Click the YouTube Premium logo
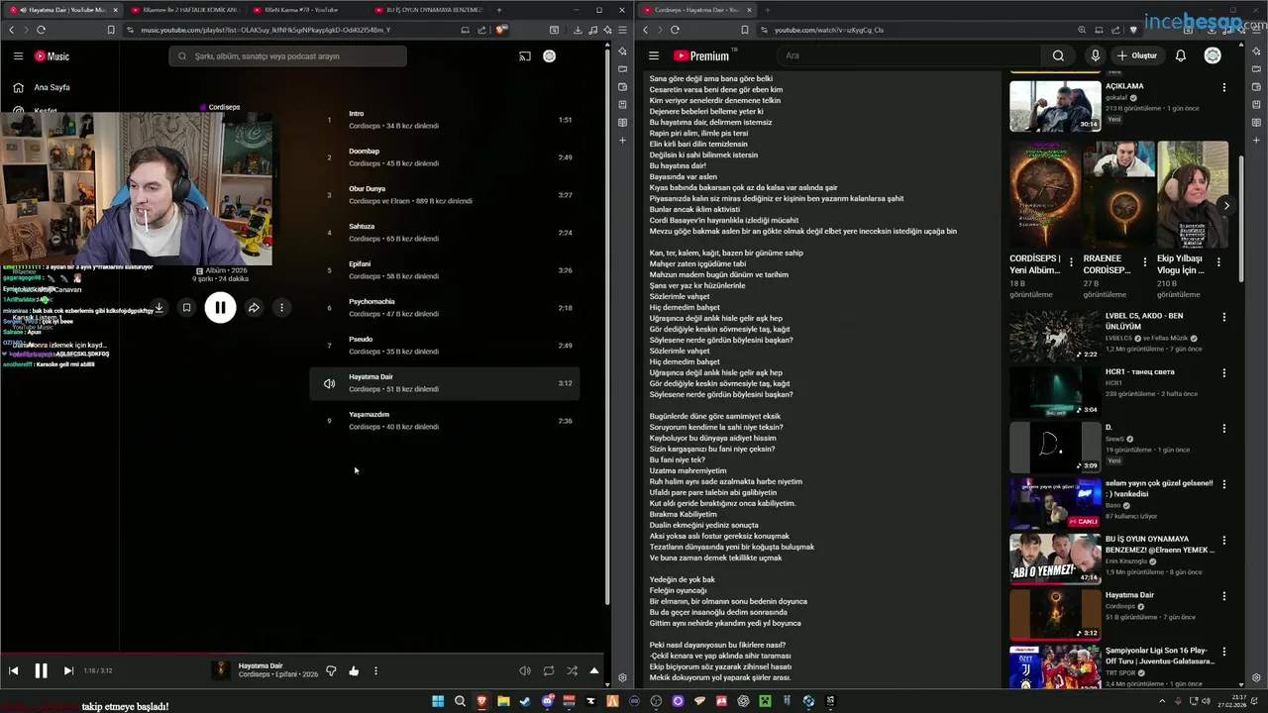This screenshot has width=1268, height=713. pos(701,55)
